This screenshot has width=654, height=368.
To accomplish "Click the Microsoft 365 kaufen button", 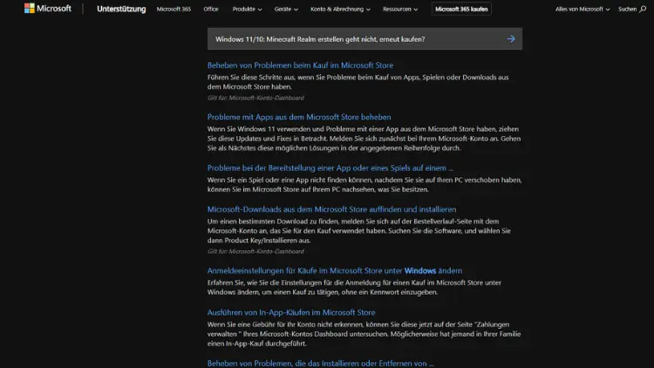I will coord(461,9).
